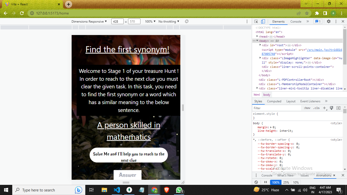Toggle the :hov pseudo-class state editor
Screen dimensions: 347x195
point(307,108)
